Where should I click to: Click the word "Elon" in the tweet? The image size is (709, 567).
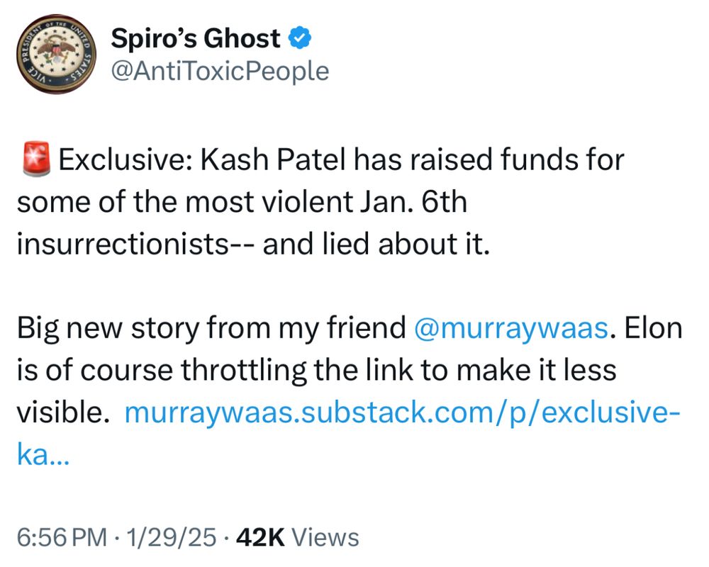654,328
